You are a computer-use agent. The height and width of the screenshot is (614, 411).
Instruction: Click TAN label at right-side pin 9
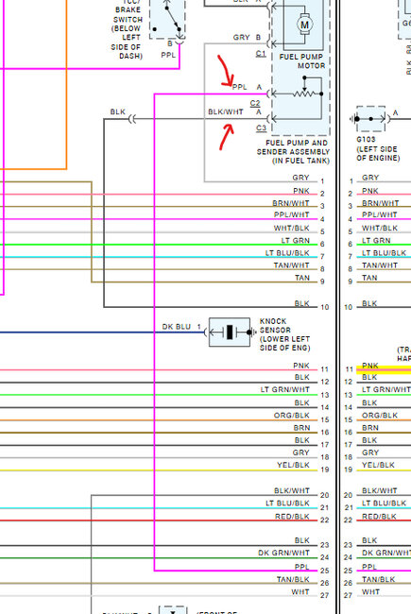[369, 278]
